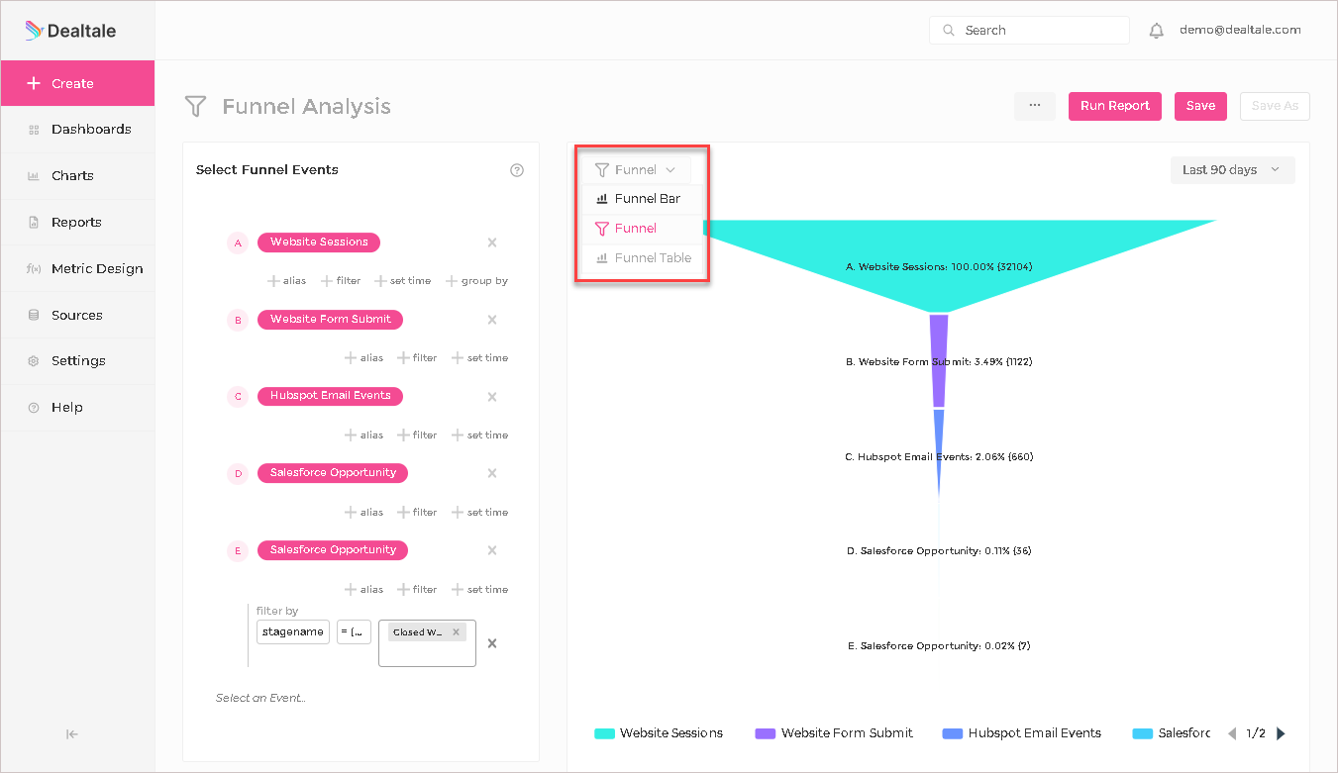Open the Last 90 days date dropdown

1232,170
